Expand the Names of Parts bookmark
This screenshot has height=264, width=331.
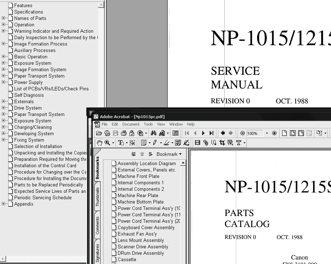click(3, 18)
